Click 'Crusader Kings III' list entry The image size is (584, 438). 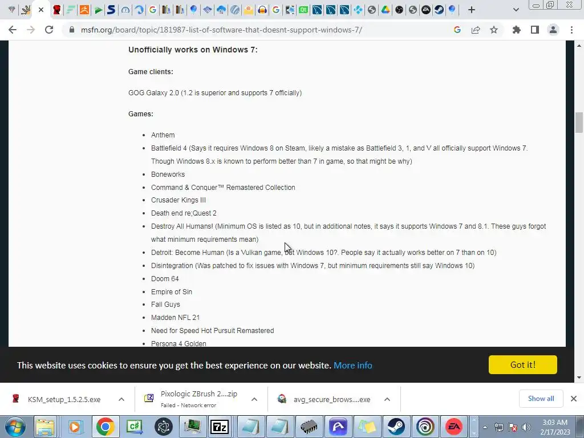click(x=178, y=200)
